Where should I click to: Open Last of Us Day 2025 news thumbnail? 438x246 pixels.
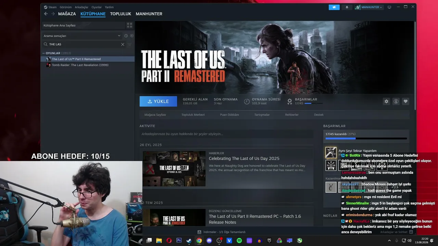(x=174, y=169)
